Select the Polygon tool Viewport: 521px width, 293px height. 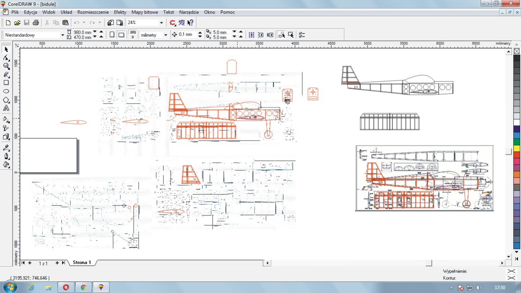(6, 100)
